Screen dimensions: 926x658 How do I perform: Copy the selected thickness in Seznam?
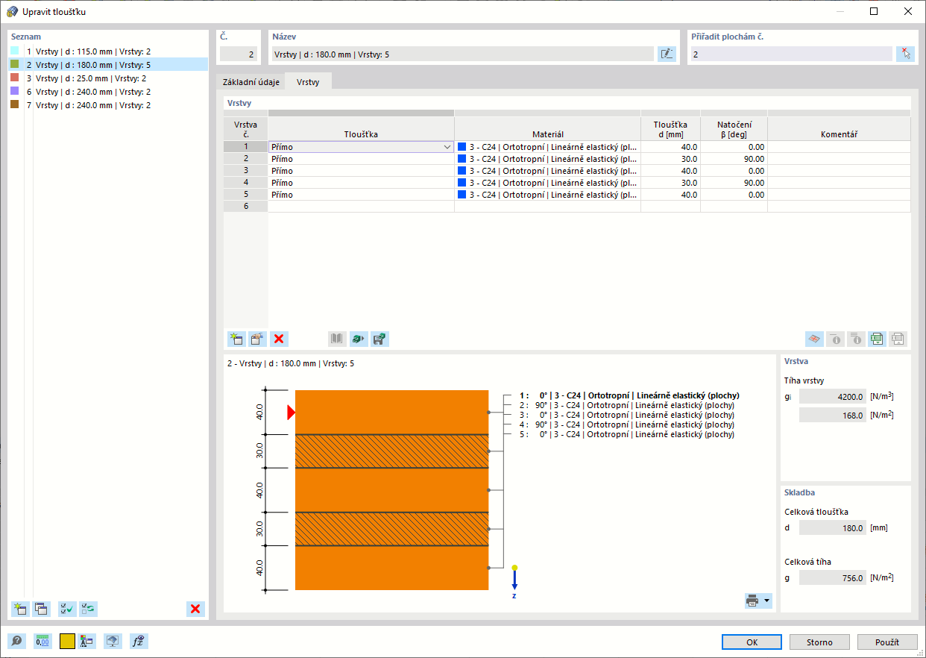click(42, 609)
